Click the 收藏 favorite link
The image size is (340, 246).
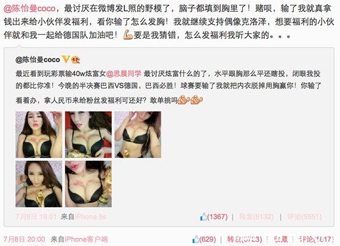pos(281,239)
